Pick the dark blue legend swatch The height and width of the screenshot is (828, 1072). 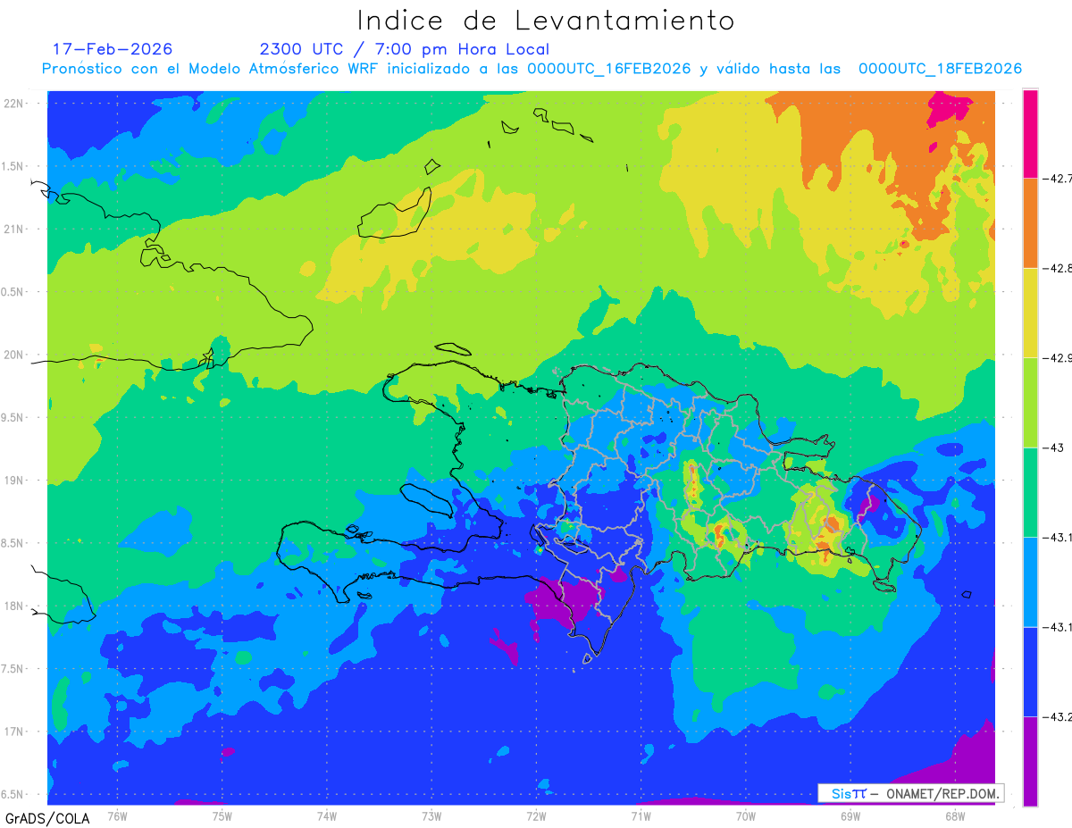(1030, 672)
